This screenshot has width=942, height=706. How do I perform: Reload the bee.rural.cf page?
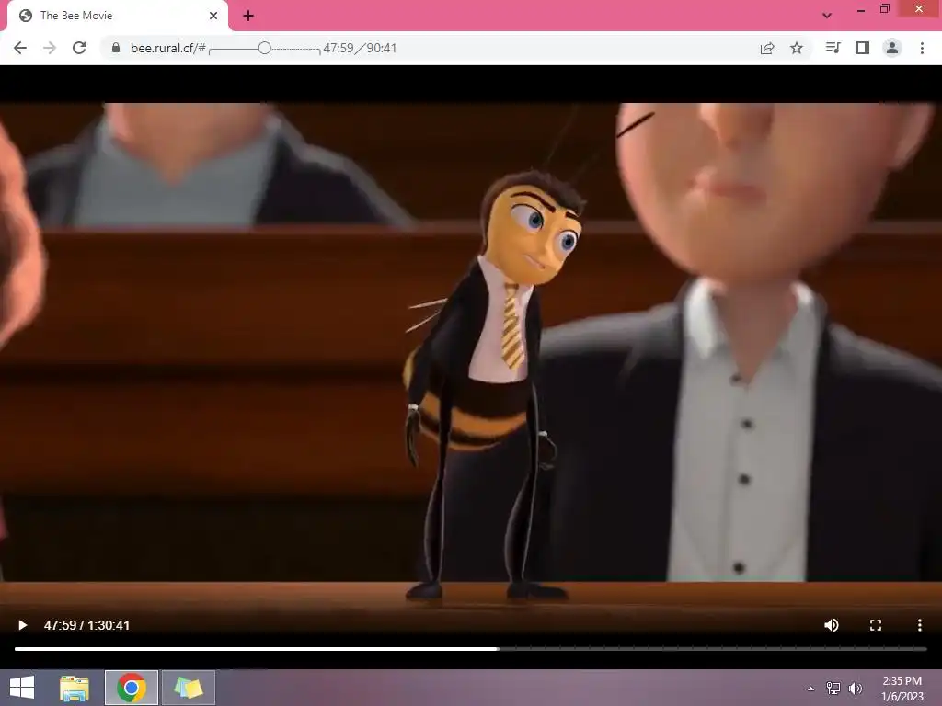[79, 48]
